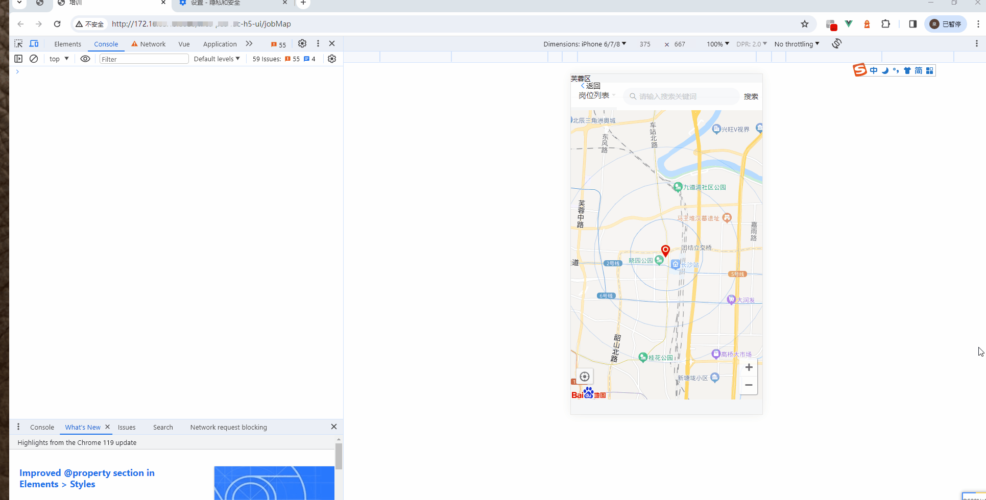Toggle the Chrome side panel

point(913,24)
